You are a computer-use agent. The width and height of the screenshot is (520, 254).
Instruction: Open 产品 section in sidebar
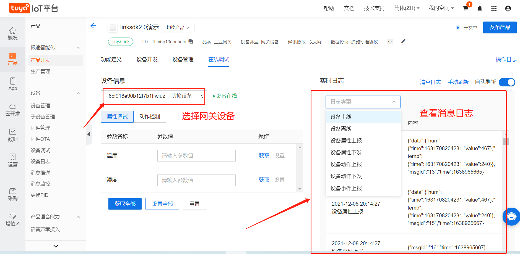click(x=13, y=59)
